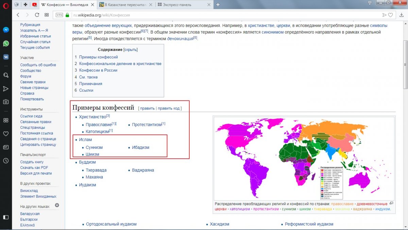The image size is (408, 230).
Task: Open the Хасидизм article link
Action: 219,224
